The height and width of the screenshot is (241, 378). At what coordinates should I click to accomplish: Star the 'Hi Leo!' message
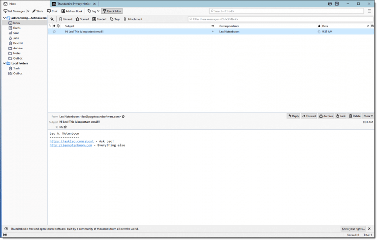pyautogui.click(x=54, y=31)
